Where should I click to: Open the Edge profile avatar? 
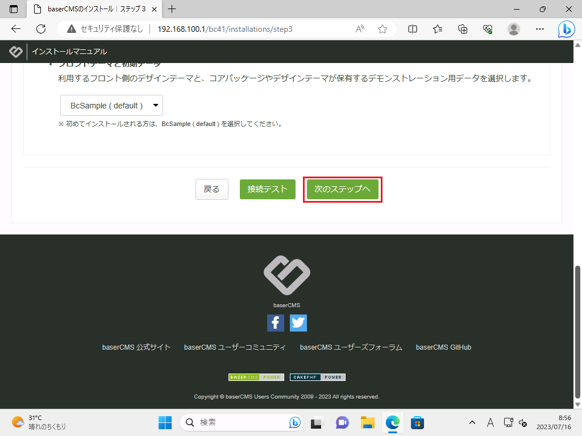point(513,29)
